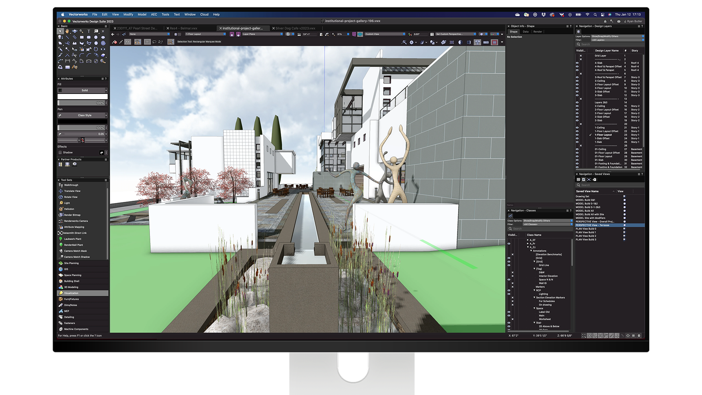Viewport: 702px width, 395px height.
Task: Switch to the Data tab in Object Info
Action: tap(525, 32)
